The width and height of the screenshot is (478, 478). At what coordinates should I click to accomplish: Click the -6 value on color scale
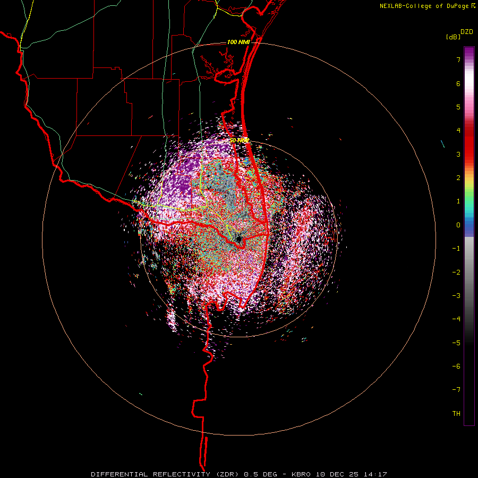[x=456, y=366]
